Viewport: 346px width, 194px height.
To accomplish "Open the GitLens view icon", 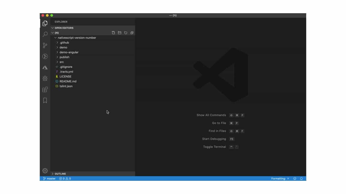I will (x=45, y=56).
